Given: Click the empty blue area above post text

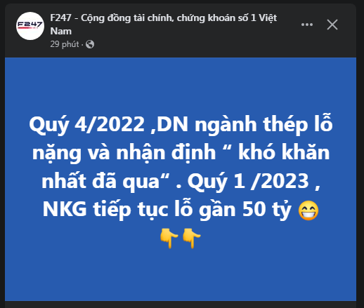Looking at the screenshot, I should click(x=181, y=84).
